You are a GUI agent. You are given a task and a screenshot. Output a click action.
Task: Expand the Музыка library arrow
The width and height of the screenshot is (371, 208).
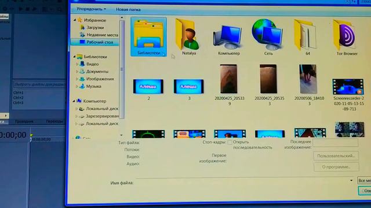click(x=77, y=87)
